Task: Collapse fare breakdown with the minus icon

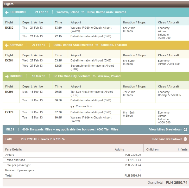Action: click(185, 139)
